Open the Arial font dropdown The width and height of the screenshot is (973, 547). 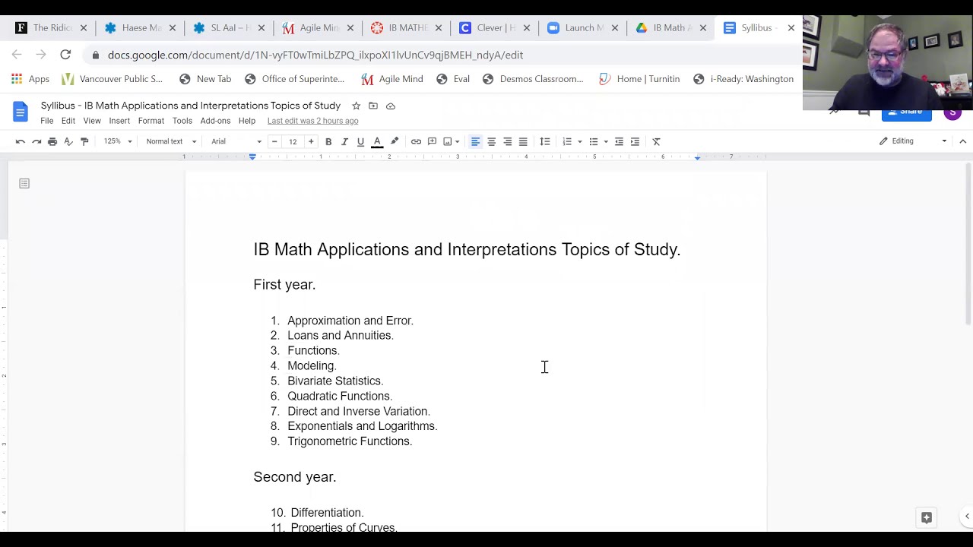tap(236, 141)
